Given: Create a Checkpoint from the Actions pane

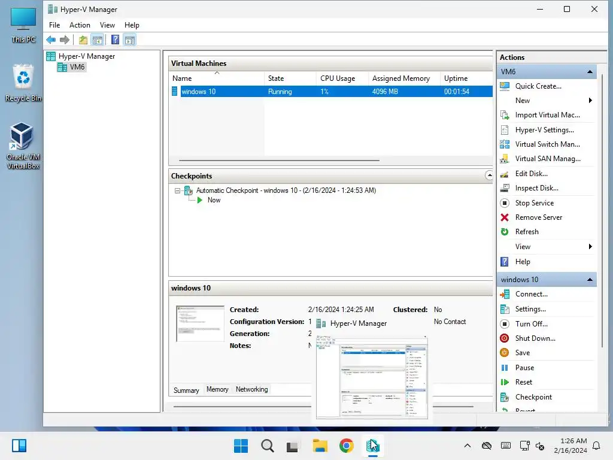Looking at the screenshot, I should point(533,397).
